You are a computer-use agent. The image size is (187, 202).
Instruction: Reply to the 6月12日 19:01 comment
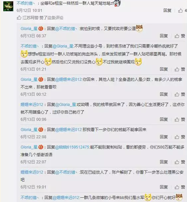(x=164, y=187)
